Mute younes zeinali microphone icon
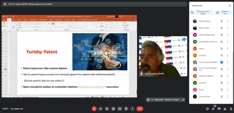 pyautogui.click(x=222, y=96)
